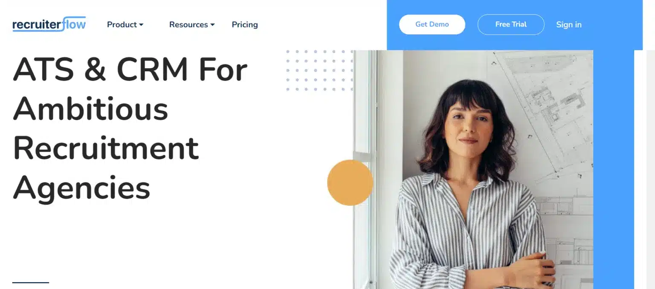
Task: Click the dotted grid pattern decoration
Action: pyautogui.click(x=319, y=70)
